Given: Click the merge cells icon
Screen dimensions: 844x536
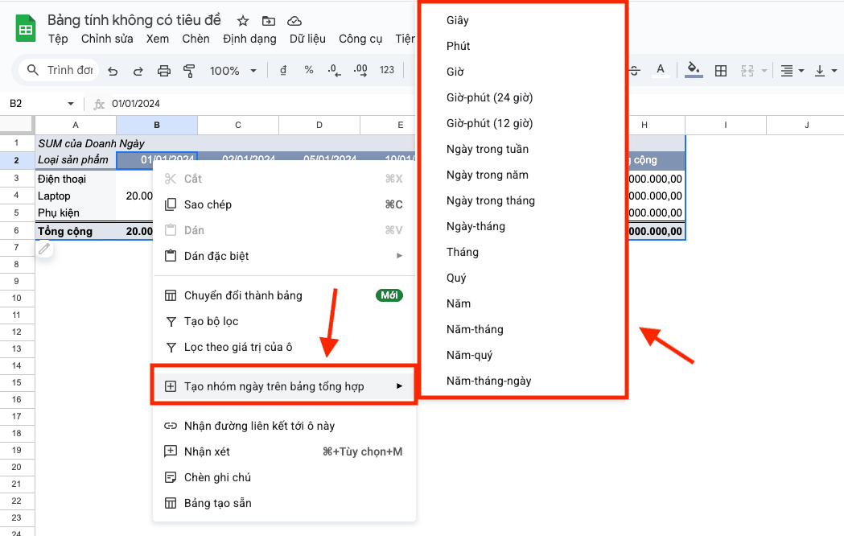Looking at the screenshot, I should (x=747, y=71).
